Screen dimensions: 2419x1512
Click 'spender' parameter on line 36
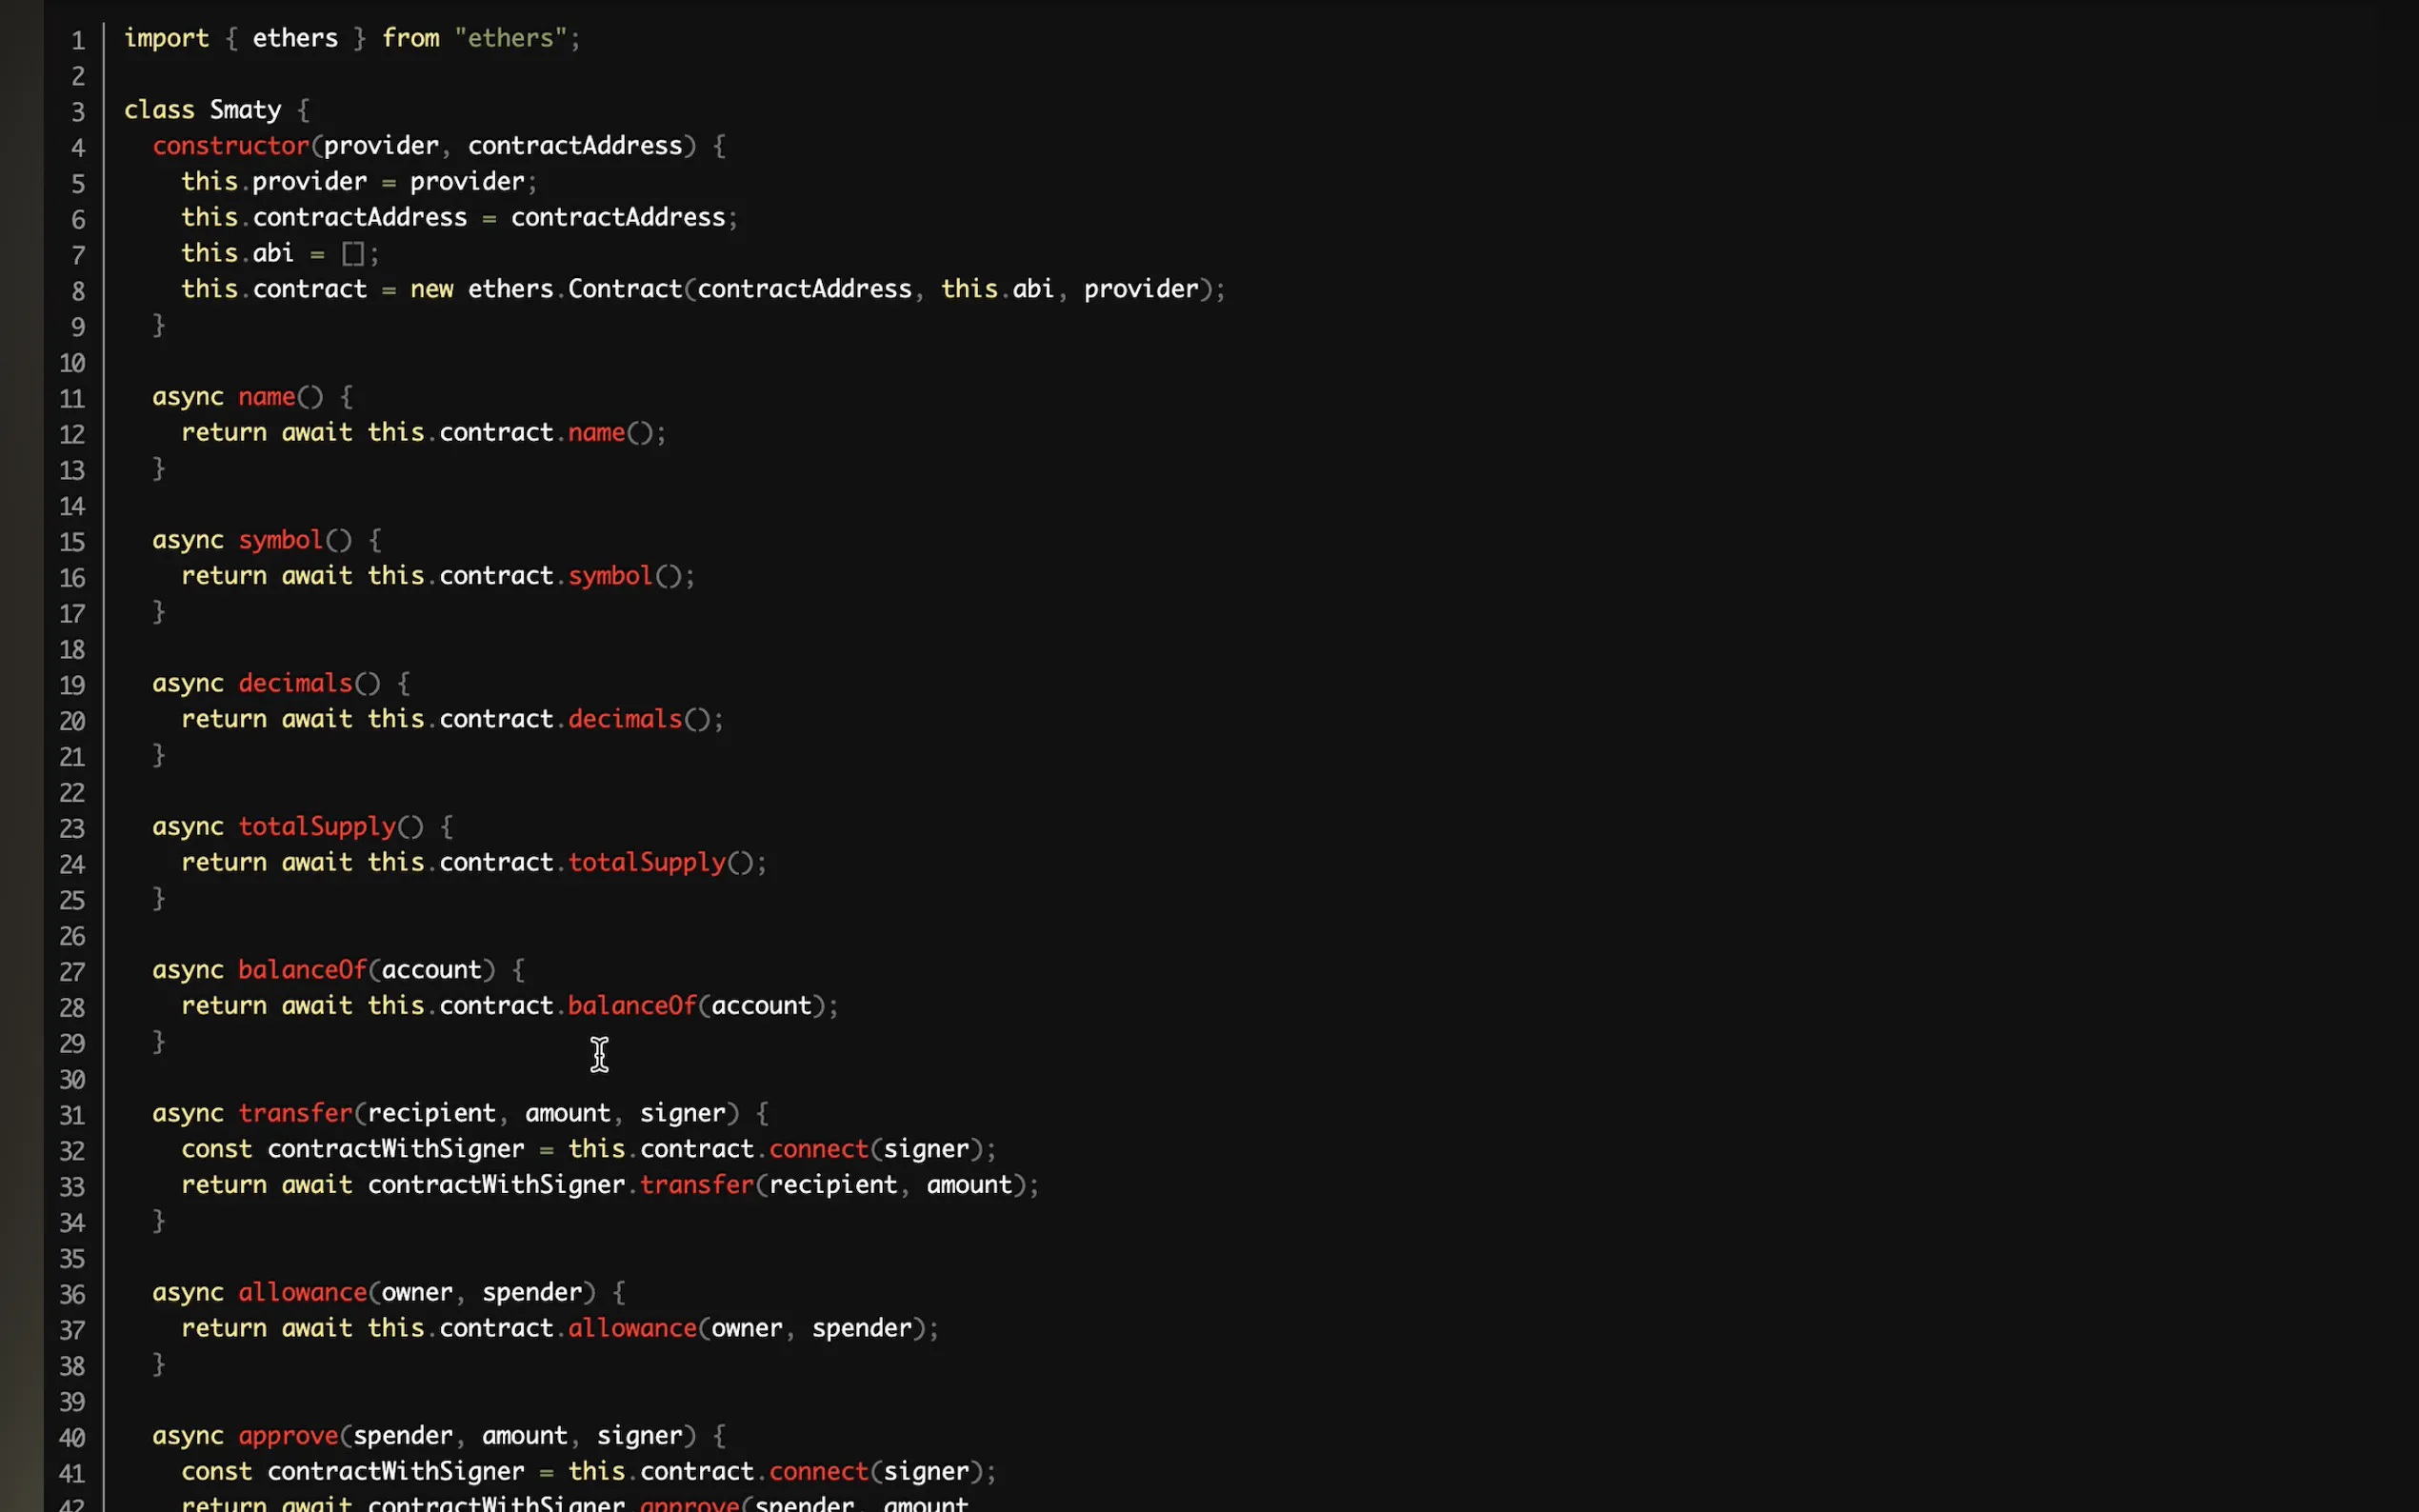(x=532, y=1293)
